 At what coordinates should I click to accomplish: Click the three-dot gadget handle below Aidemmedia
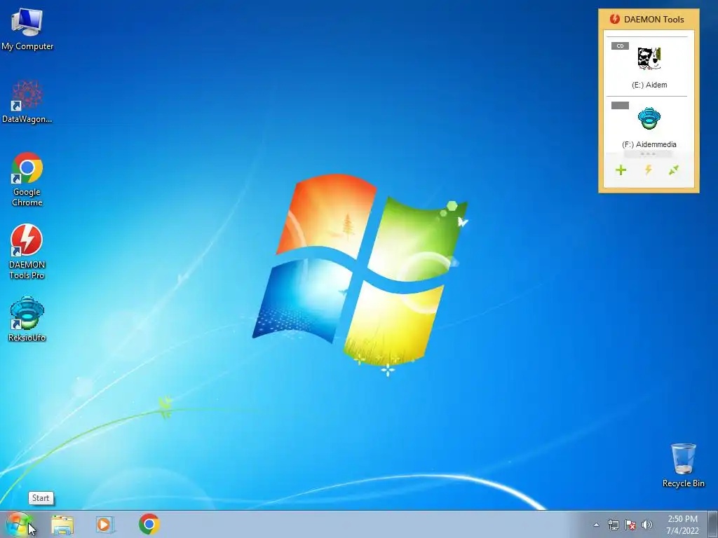pyautogui.click(x=648, y=154)
